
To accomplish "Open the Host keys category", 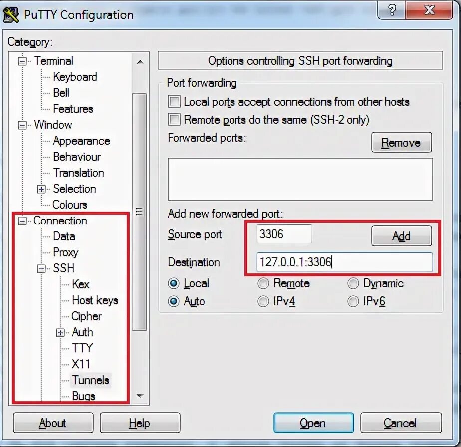I will [x=95, y=300].
